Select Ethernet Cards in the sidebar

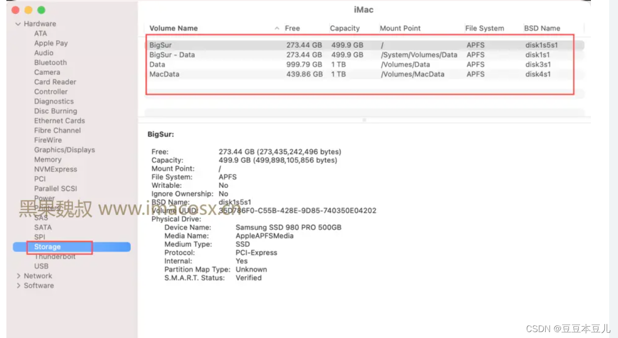[60, 121]
